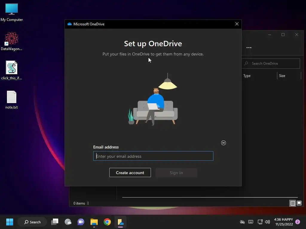
Task: Switch Explorer to details view
Action: (293, 203)
